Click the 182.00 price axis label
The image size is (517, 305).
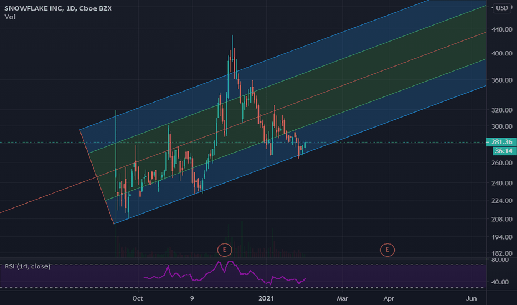[502, 253]
